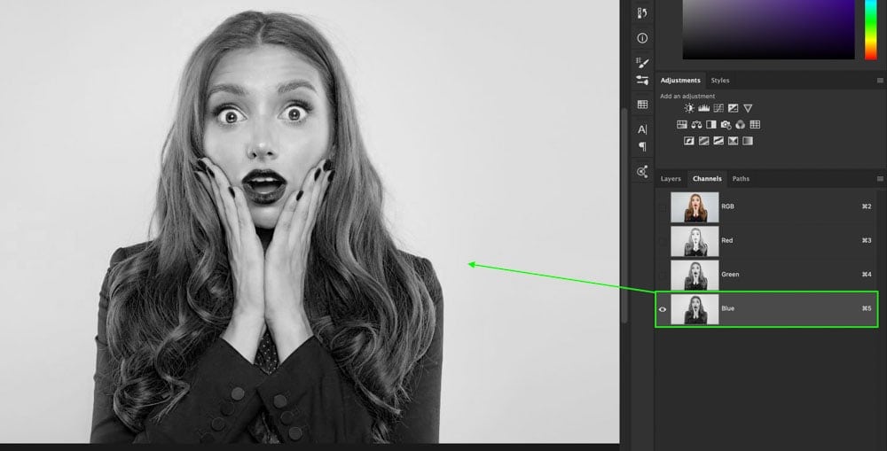Select the Blue channel thumbnail

coord(695,309)
